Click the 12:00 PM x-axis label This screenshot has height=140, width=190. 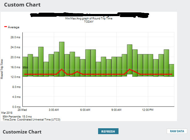(148, 110)
